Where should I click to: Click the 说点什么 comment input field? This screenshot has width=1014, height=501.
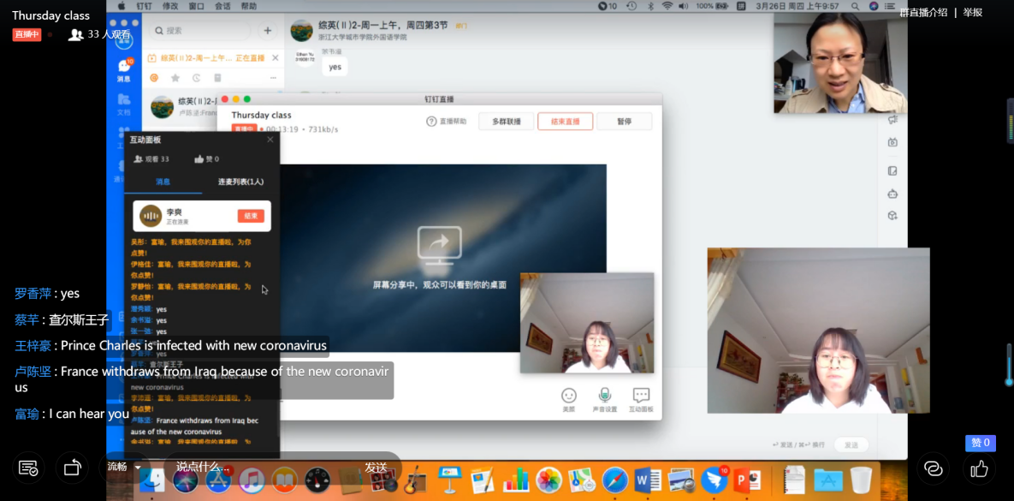click(258, 467)
